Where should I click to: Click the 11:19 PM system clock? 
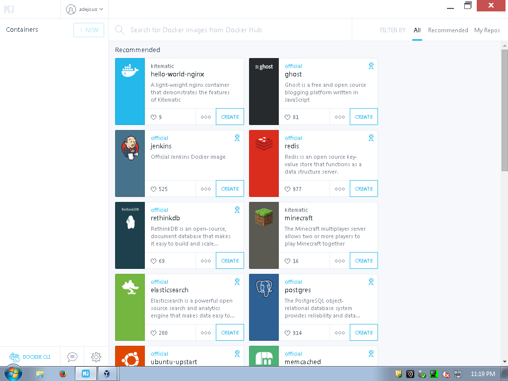tap(483, 374)
